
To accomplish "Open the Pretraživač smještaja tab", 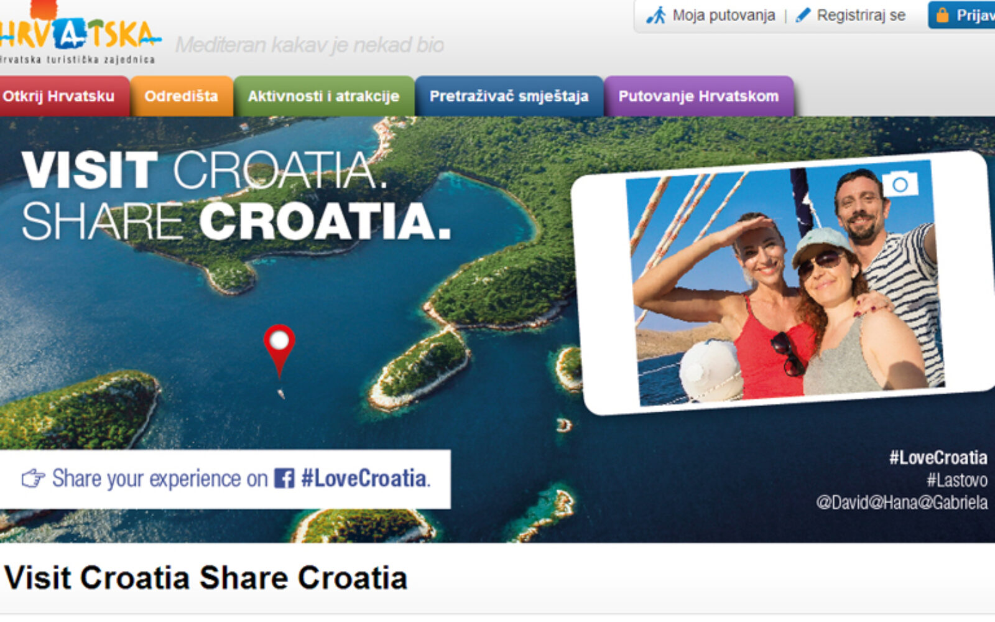I will (x=509, y=96).
